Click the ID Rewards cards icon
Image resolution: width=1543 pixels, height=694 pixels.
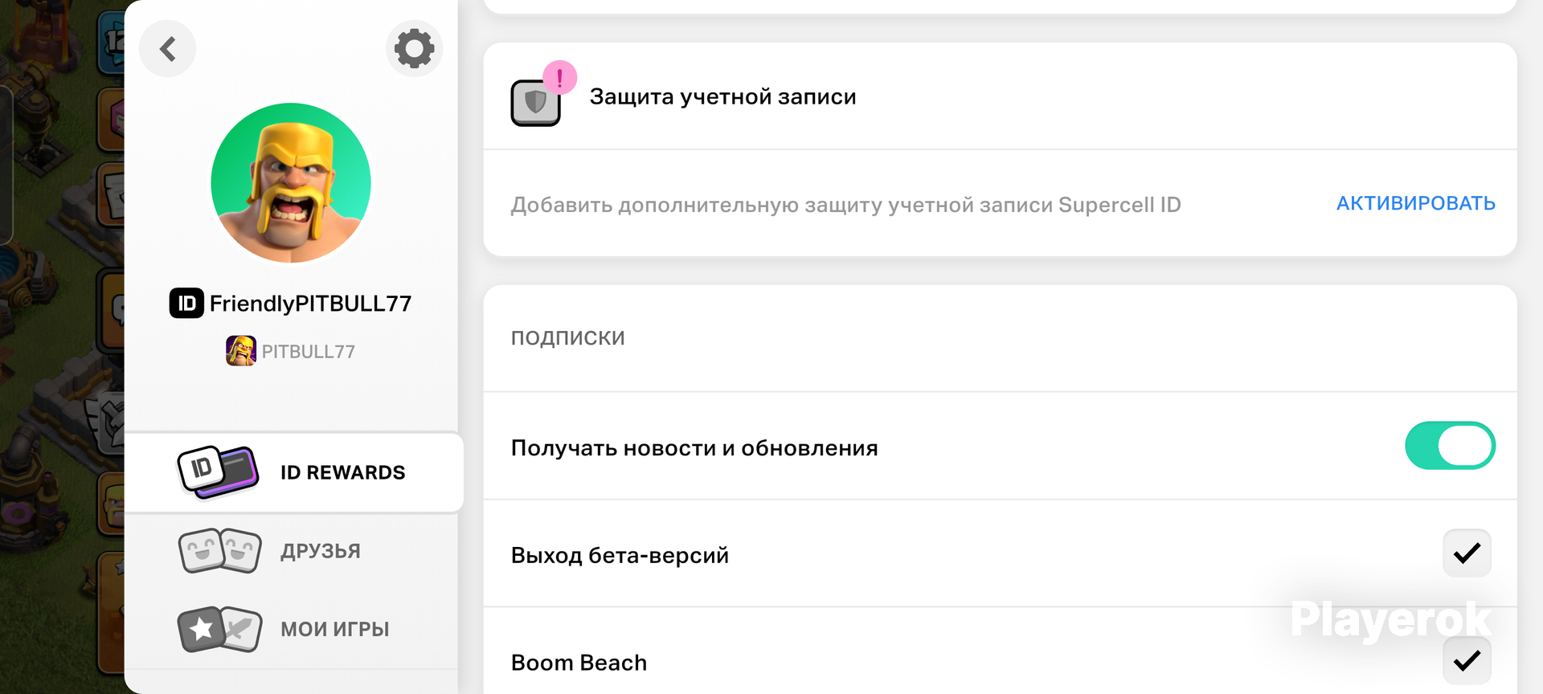[x=218, y=472]
